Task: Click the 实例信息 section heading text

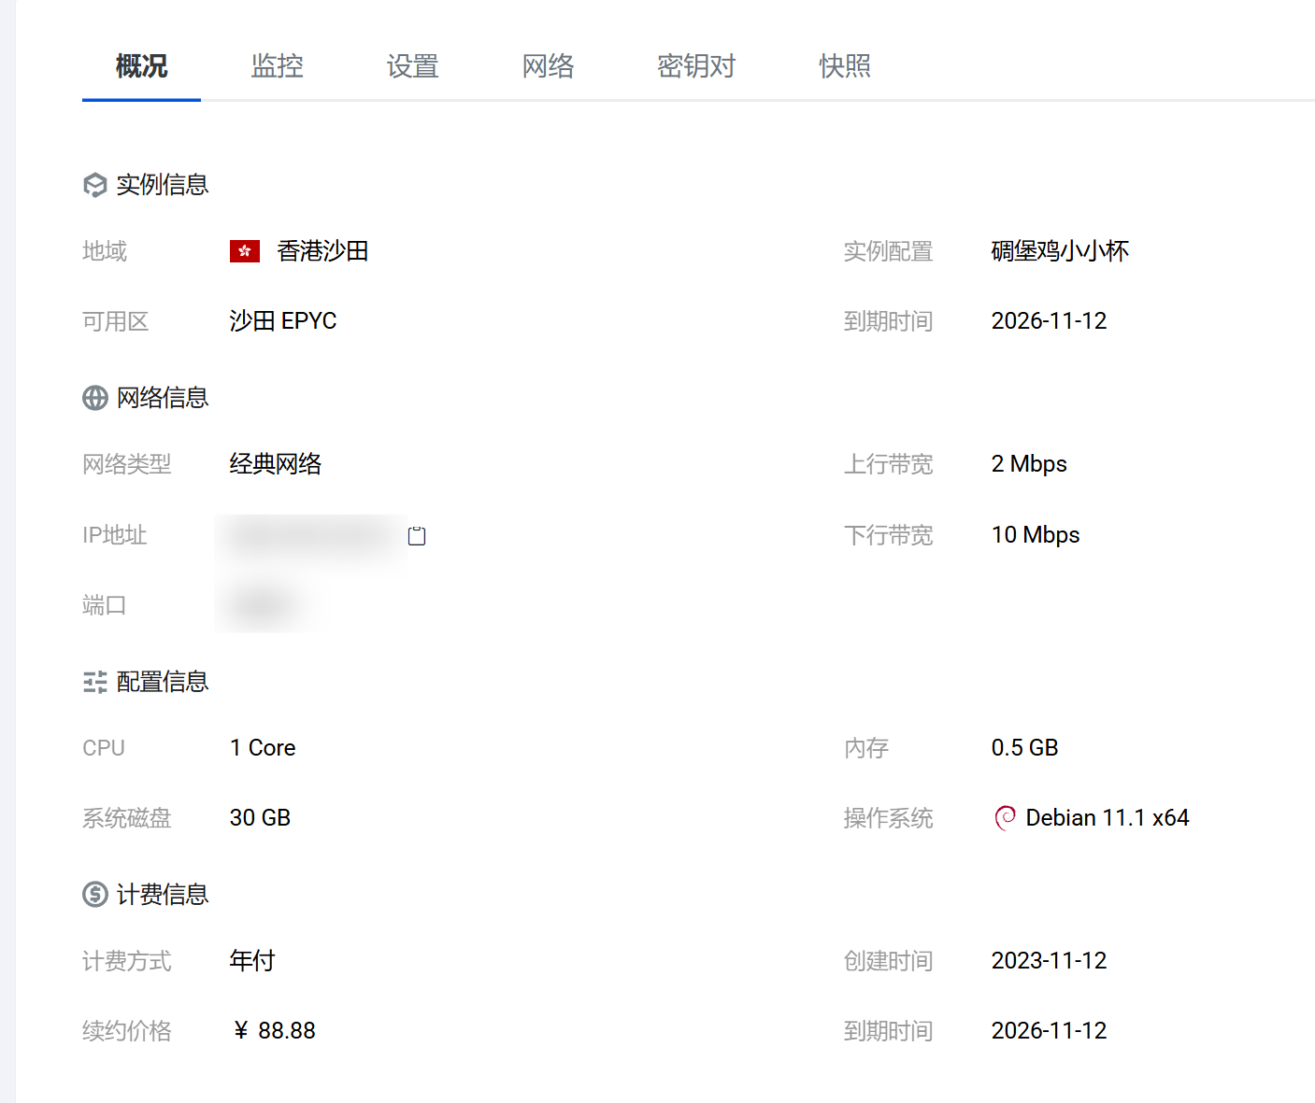Action: point(163,185)
